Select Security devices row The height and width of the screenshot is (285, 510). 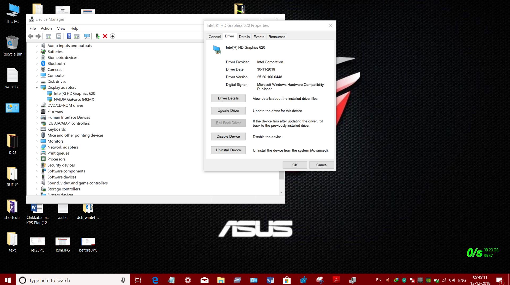point(58,165)
